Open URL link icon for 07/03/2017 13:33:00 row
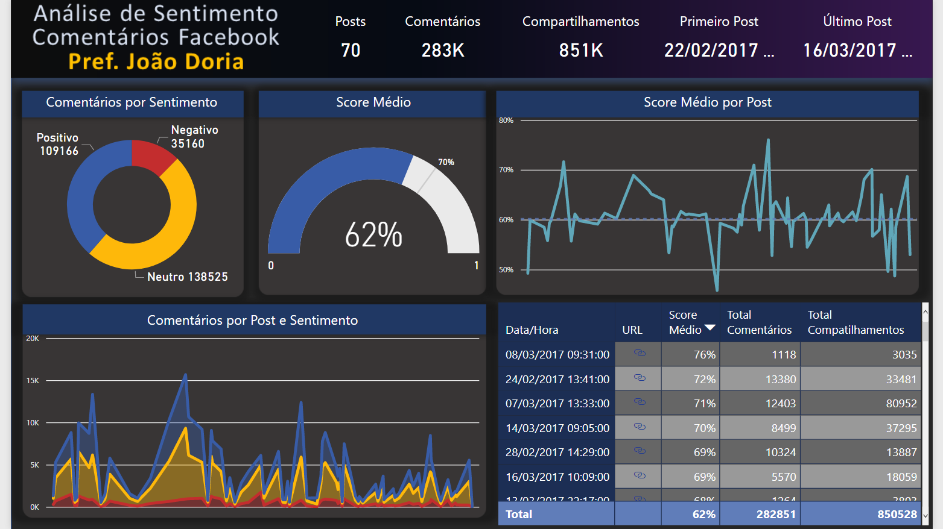 click(640, 402)
